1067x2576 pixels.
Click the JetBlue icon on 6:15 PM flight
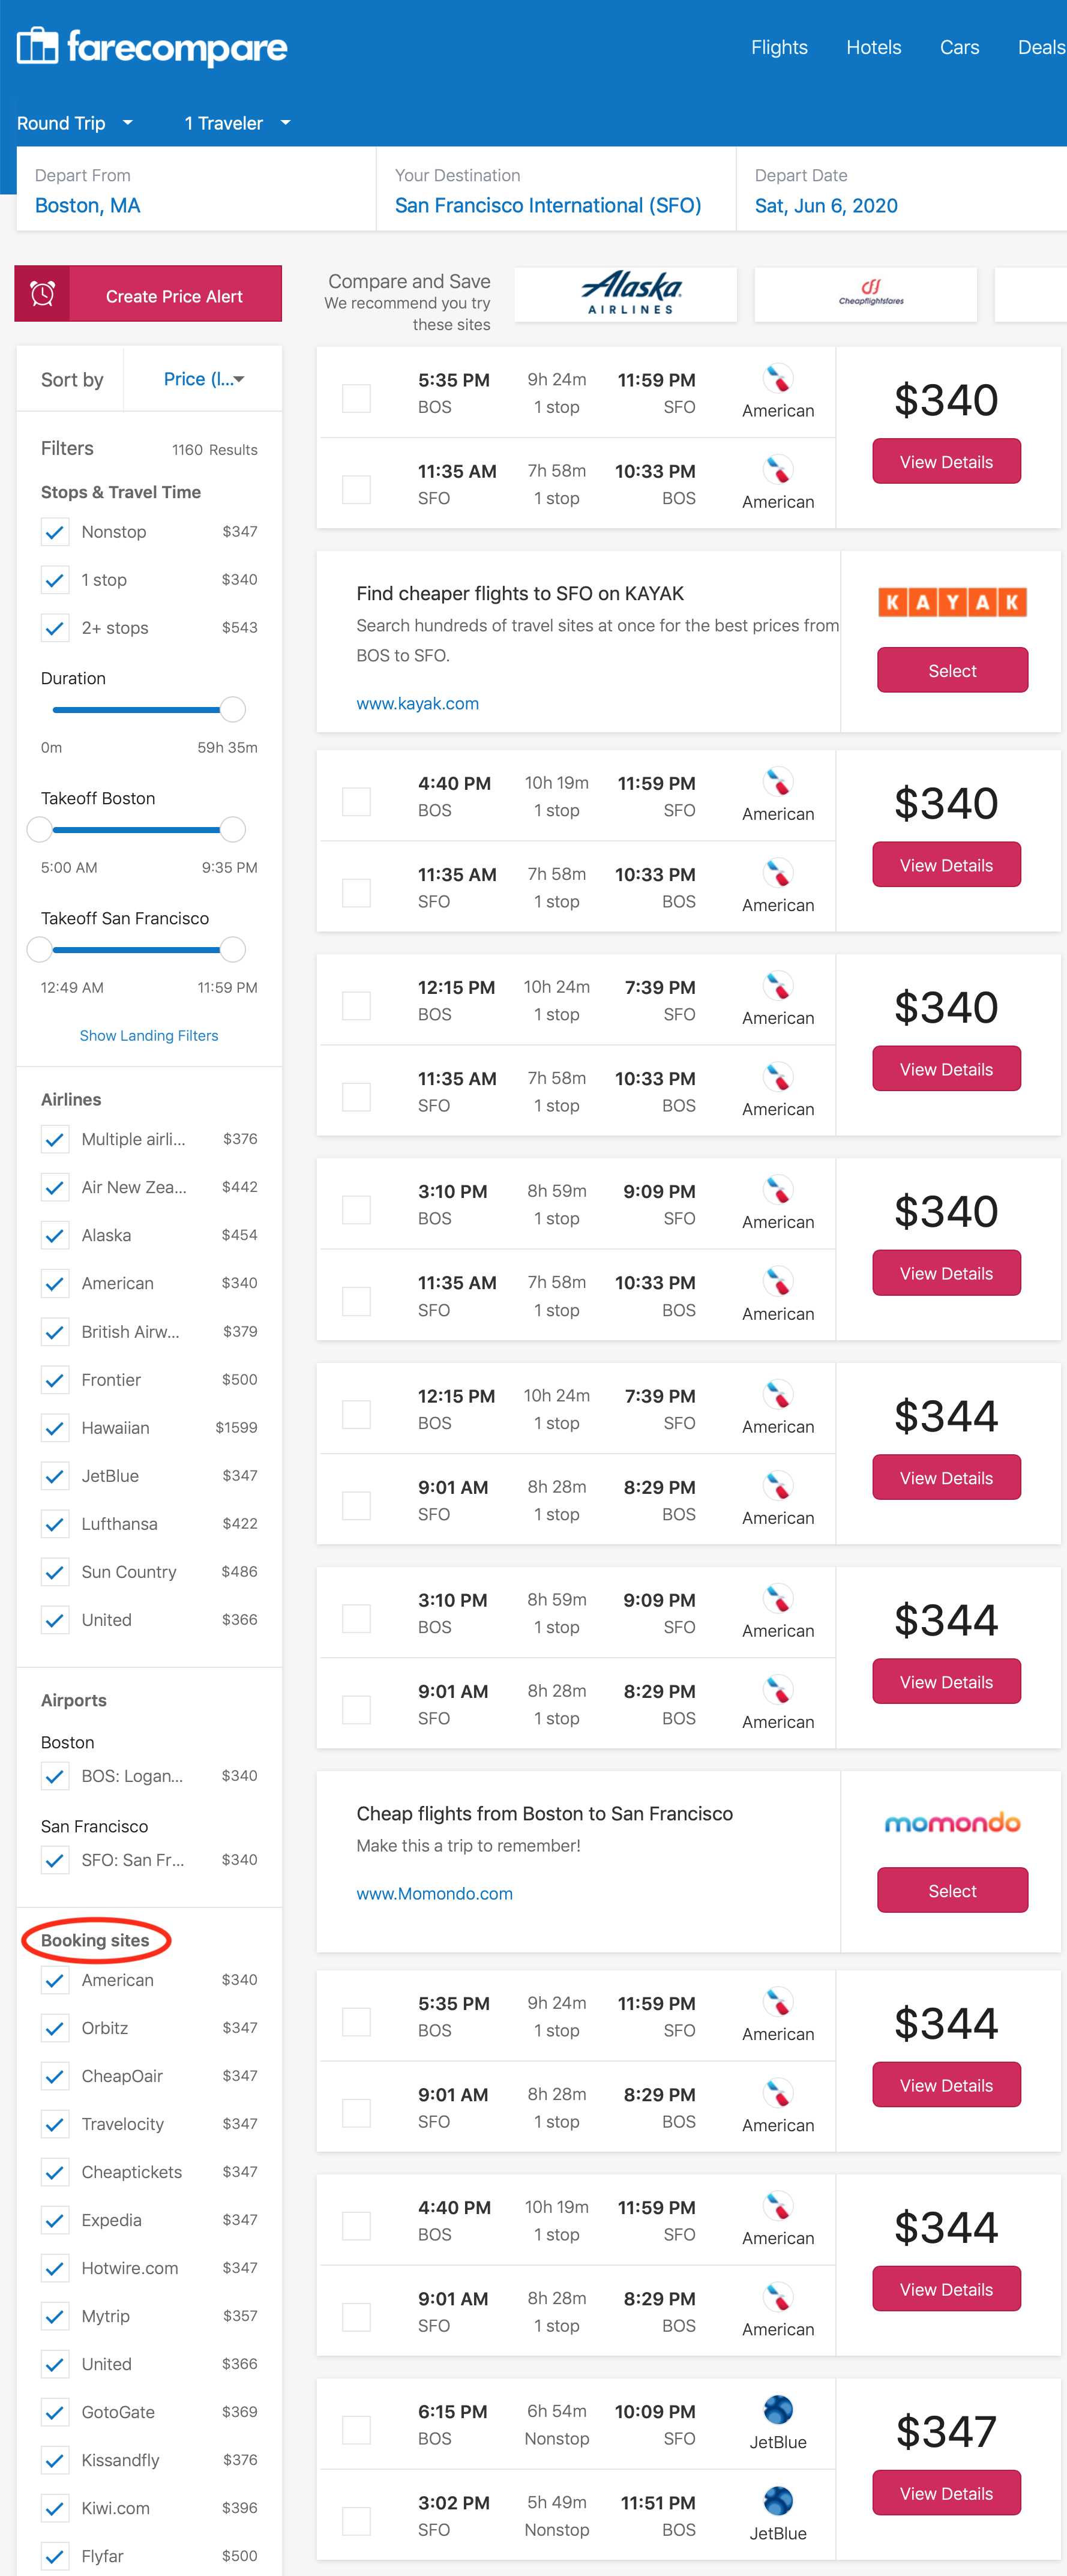[778, 2410]
